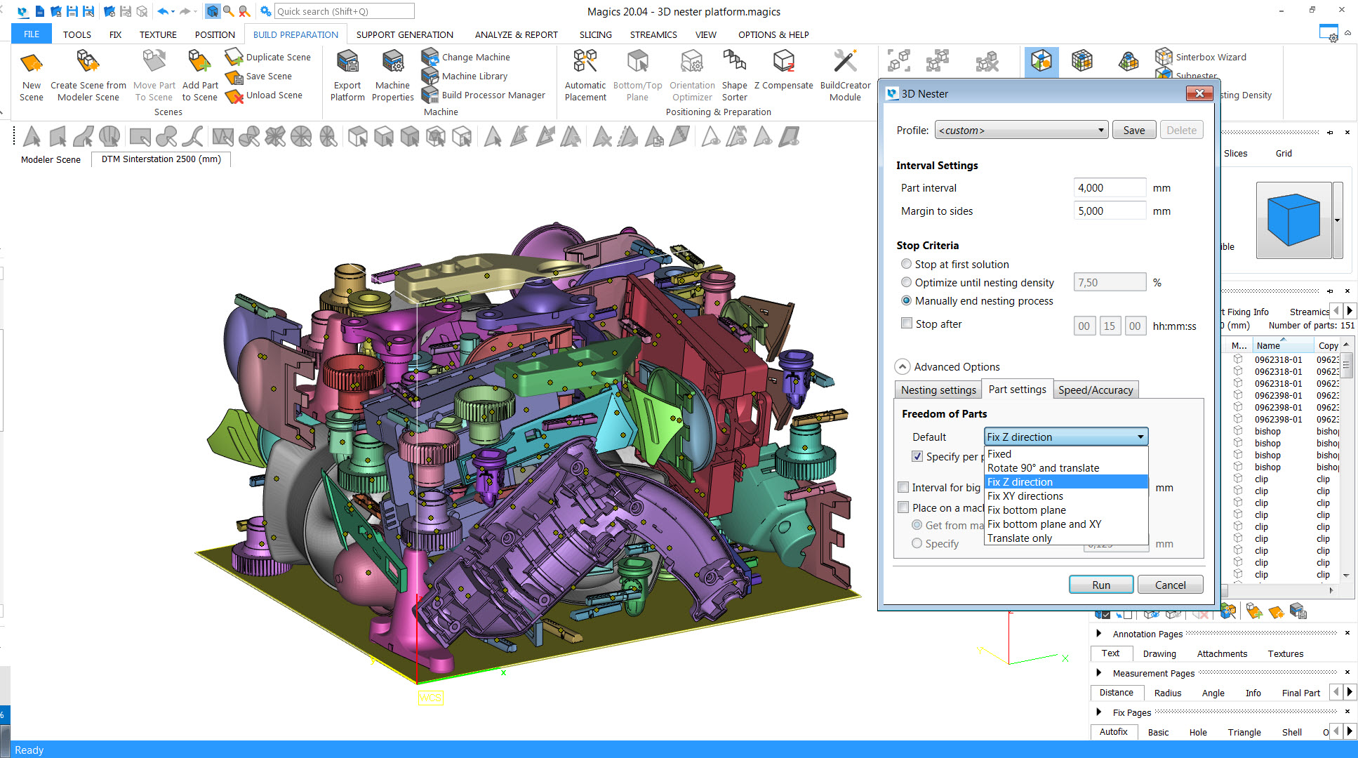Open the SUPPORT GENERATION ribbon tab
Viewport: 1358px width, 758px height.
point(405,34)
